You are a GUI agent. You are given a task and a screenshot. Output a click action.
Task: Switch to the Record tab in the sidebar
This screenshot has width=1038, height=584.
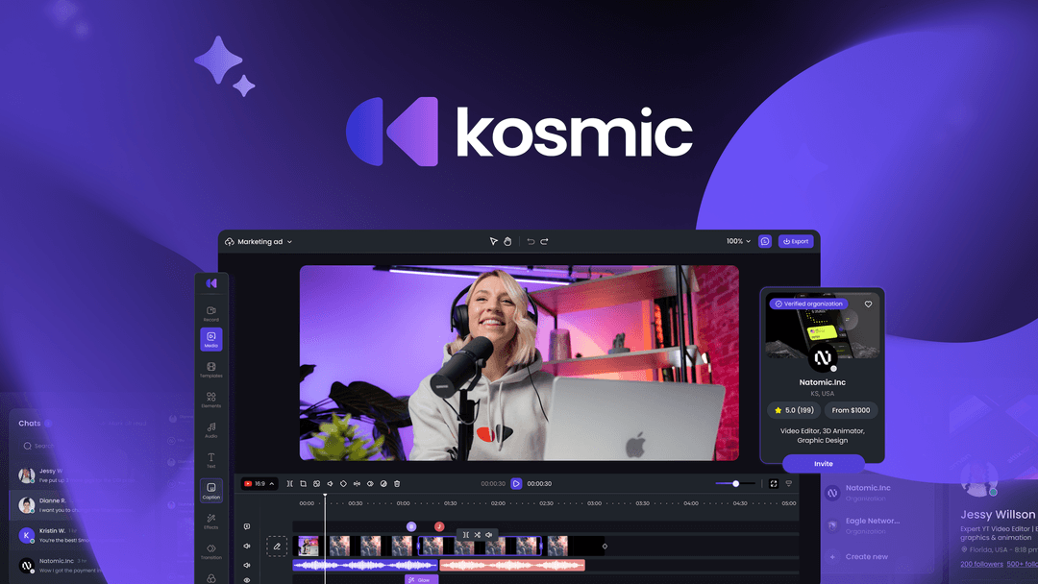(211, 309)
